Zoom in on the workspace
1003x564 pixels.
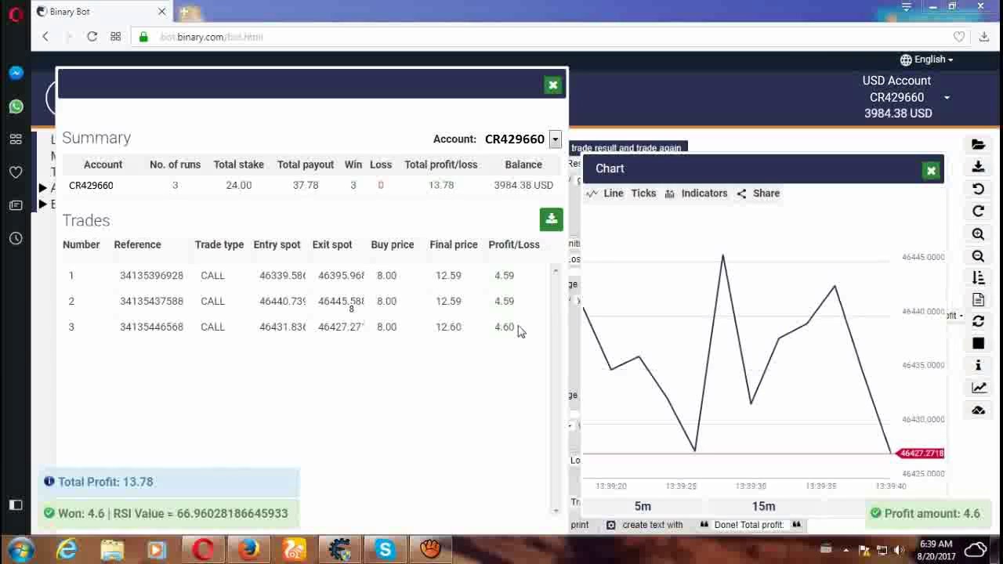(978, 233)
